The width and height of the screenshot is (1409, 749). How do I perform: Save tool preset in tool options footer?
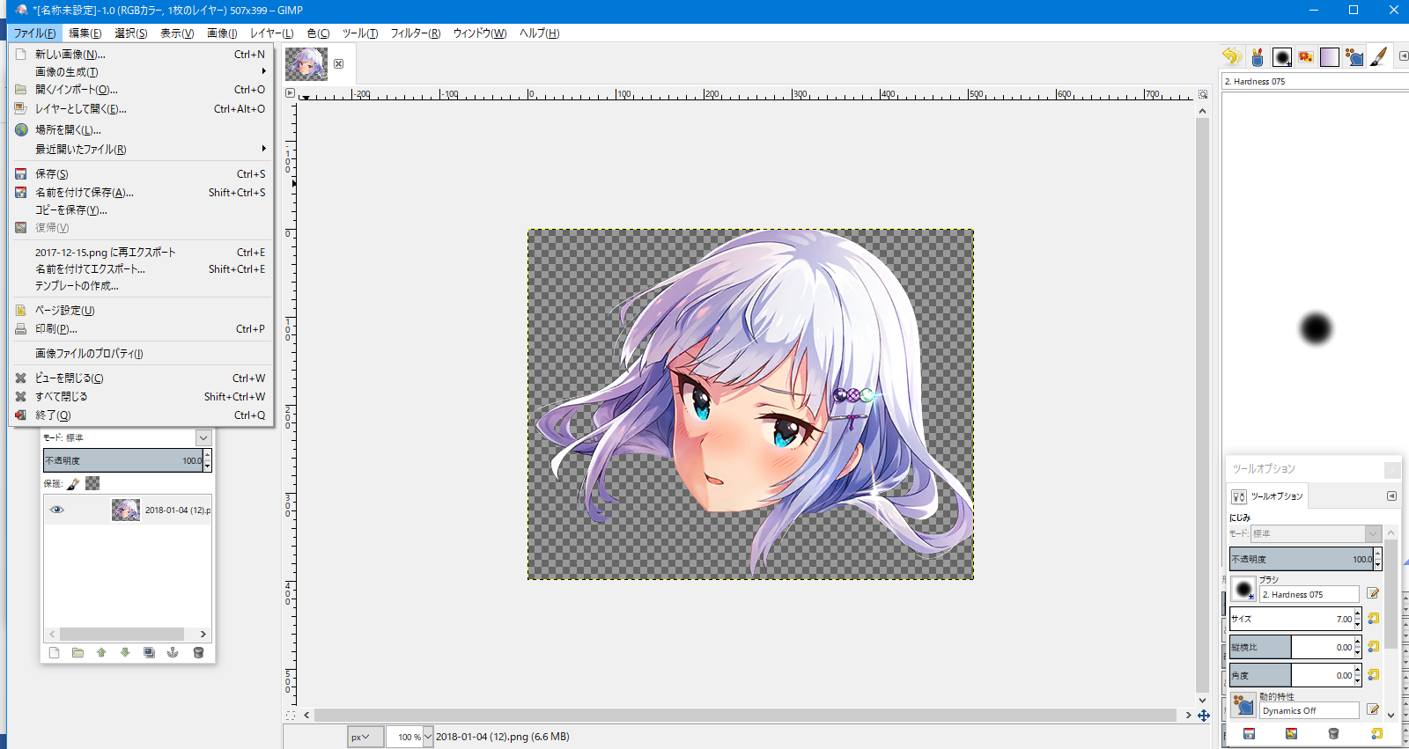pyautogui.click(x=1249, y=733)
